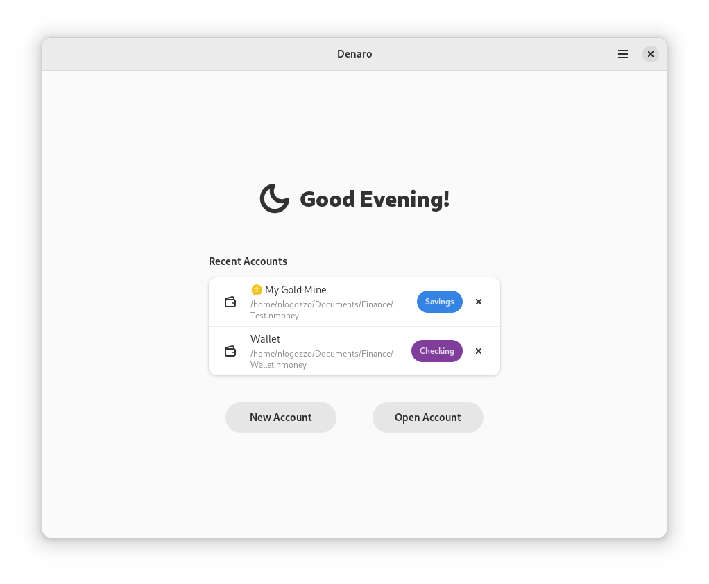The height and width of the screenshot is (584, 709).
Task: Click the gold coin emoji
Action: point(257,290)
